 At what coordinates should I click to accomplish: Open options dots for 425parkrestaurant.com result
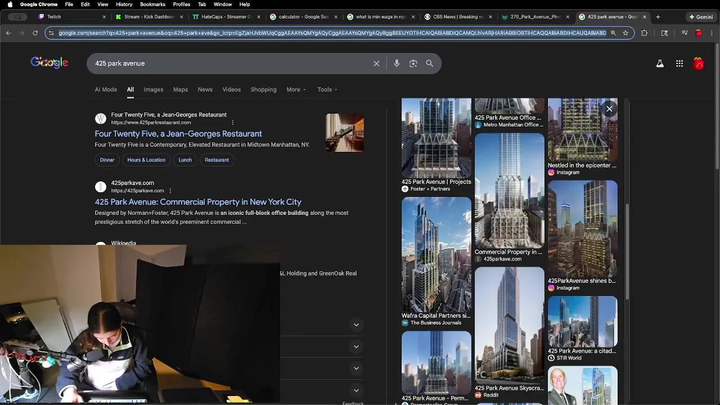point(232,123)
